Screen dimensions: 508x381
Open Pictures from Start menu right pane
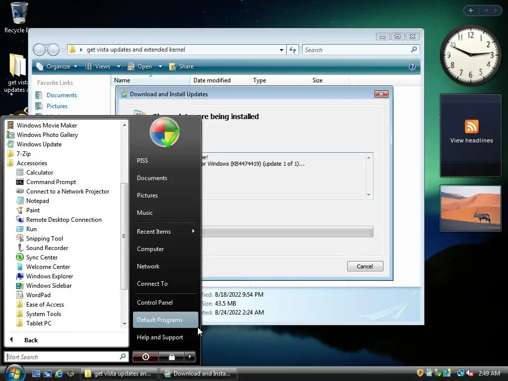(x=147, y=195)
